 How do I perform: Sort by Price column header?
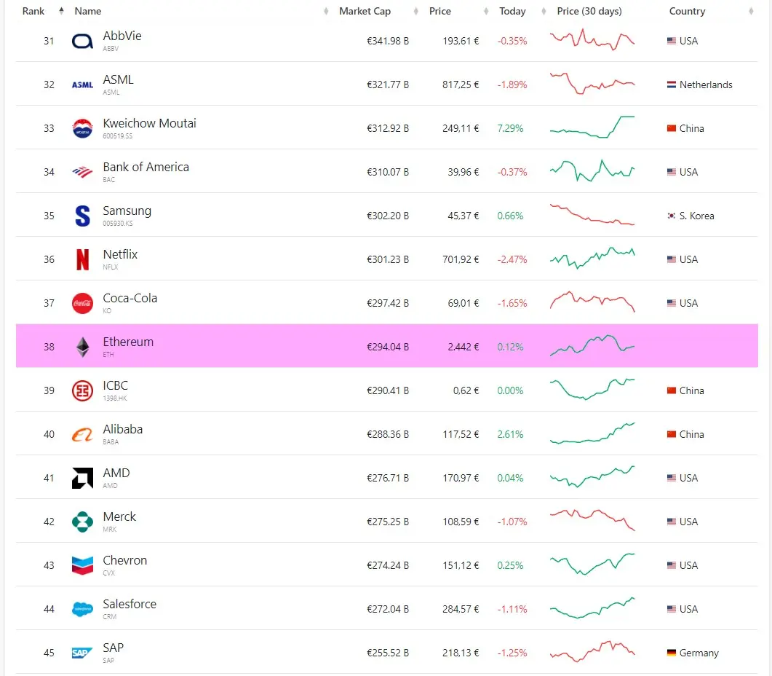click(439, 11)
